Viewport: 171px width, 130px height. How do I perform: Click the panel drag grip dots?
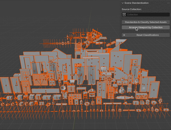[168, 3]
